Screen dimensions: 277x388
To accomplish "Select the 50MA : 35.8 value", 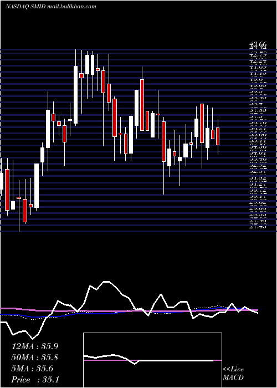I will point(35,358).
